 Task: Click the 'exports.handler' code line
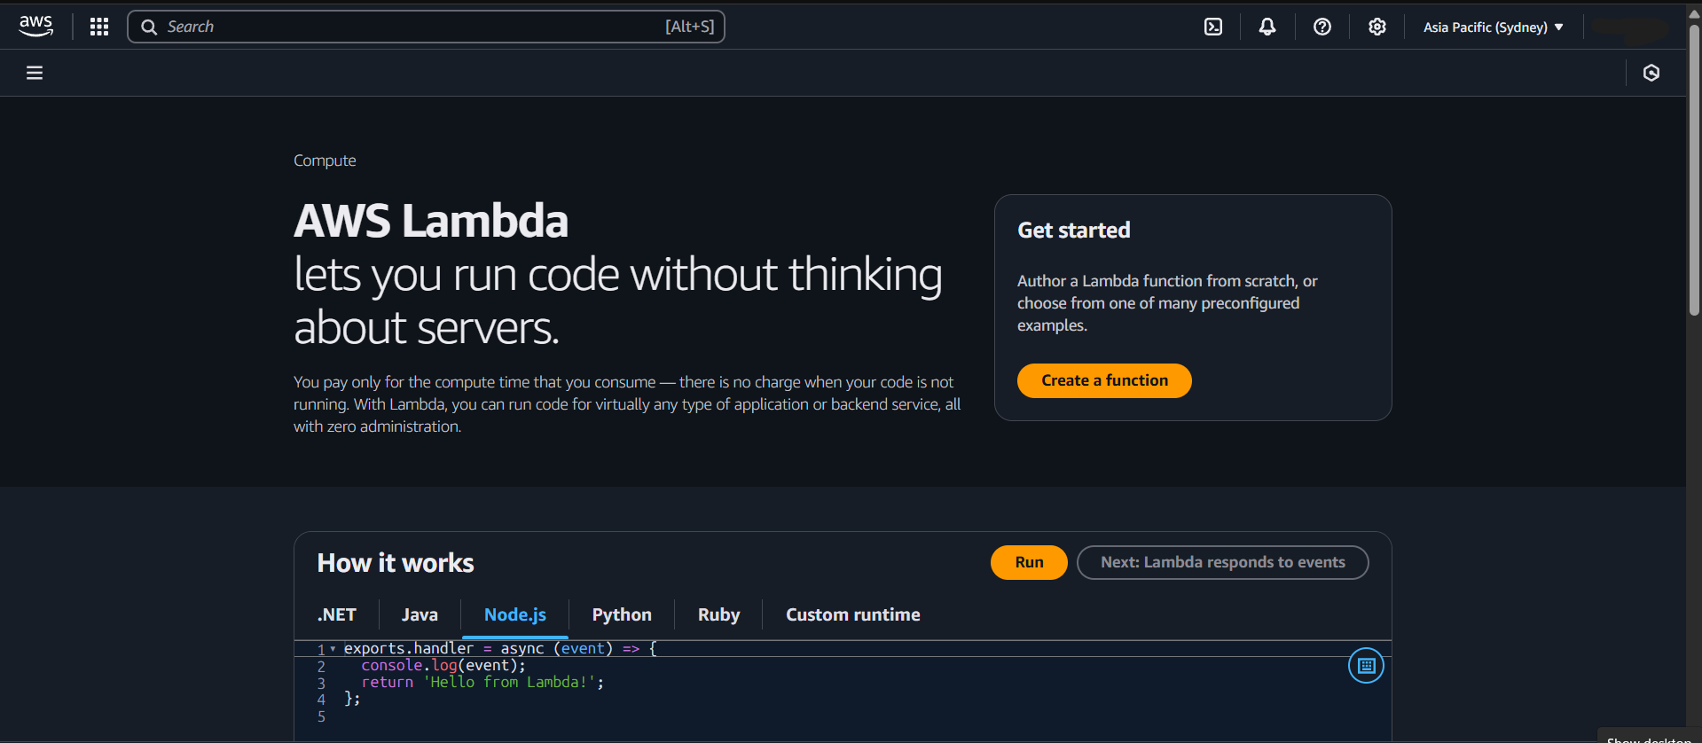pyautogui.click(x=500, y=648)
